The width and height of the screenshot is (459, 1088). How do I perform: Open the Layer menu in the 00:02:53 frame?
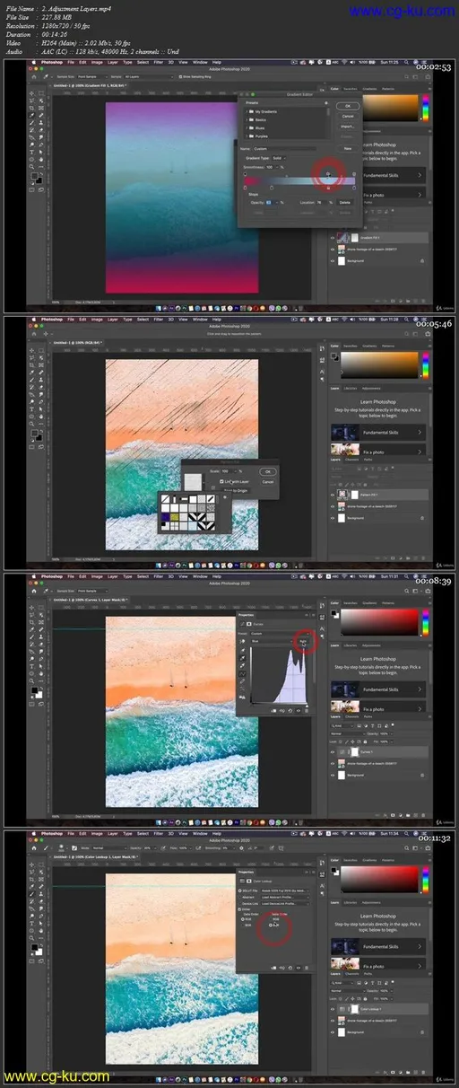point(112,62)
